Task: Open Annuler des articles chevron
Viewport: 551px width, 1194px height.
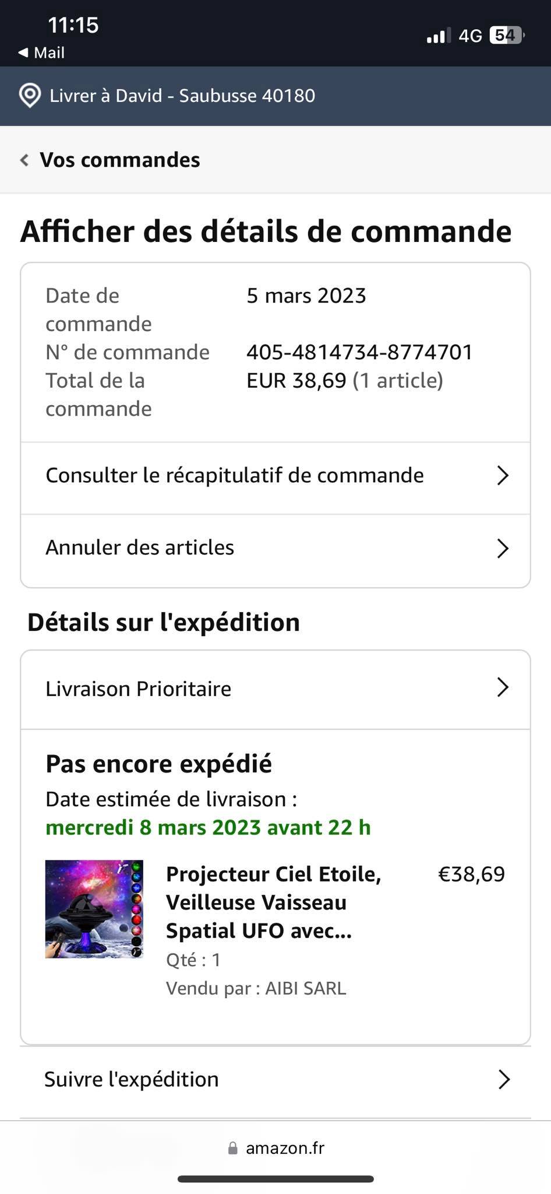Action: point(503,548)
